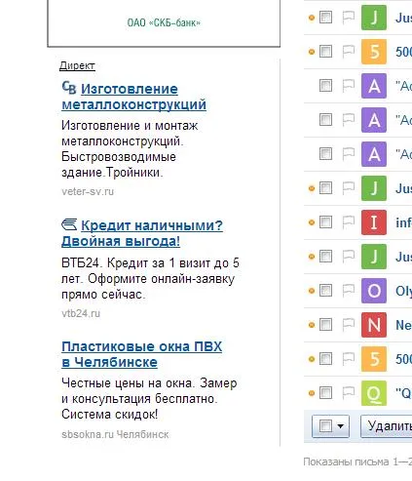Tick the checkbox of the inf message
The image size is (412, 481).
[325, 222]
